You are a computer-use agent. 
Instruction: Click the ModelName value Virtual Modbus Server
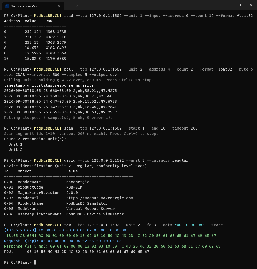(90, 209)
